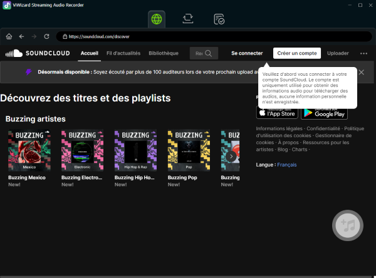Click the ViWizard app logo
The width and height of the screenshot is (376, 278).
pos(7,5)
